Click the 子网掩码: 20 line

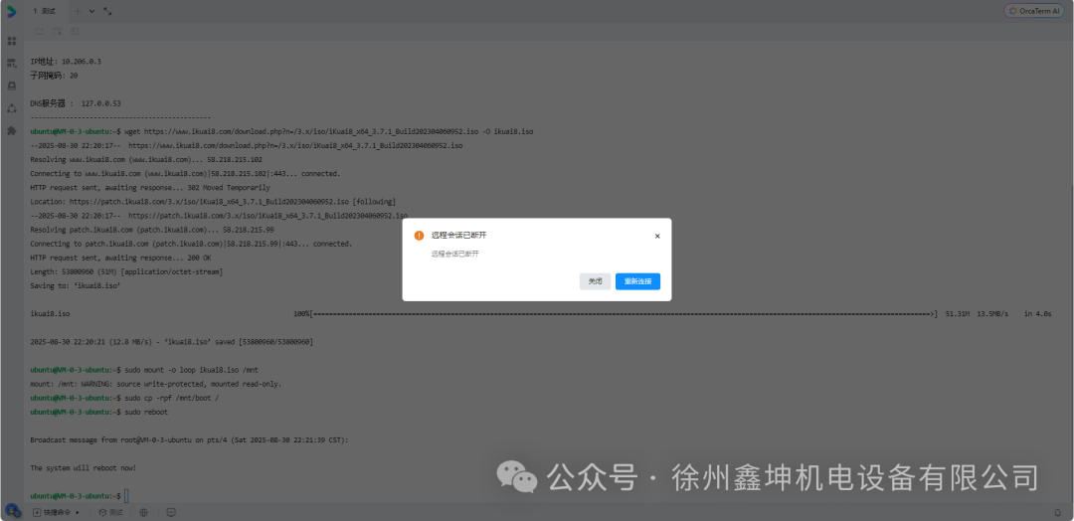[x=54, y=76]
